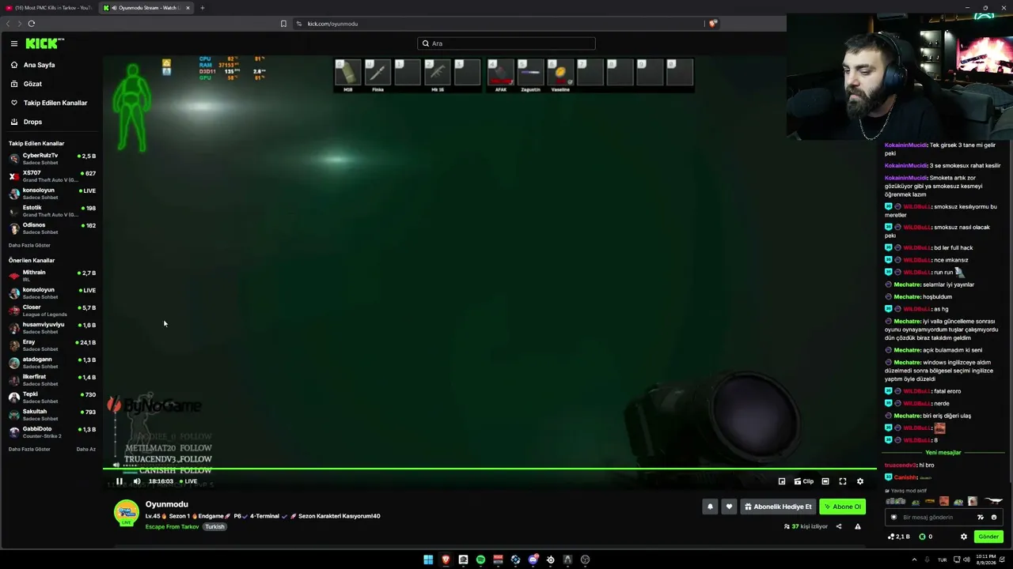Open a new browser tab
The image size is (1013, 569).
[202, 8]
